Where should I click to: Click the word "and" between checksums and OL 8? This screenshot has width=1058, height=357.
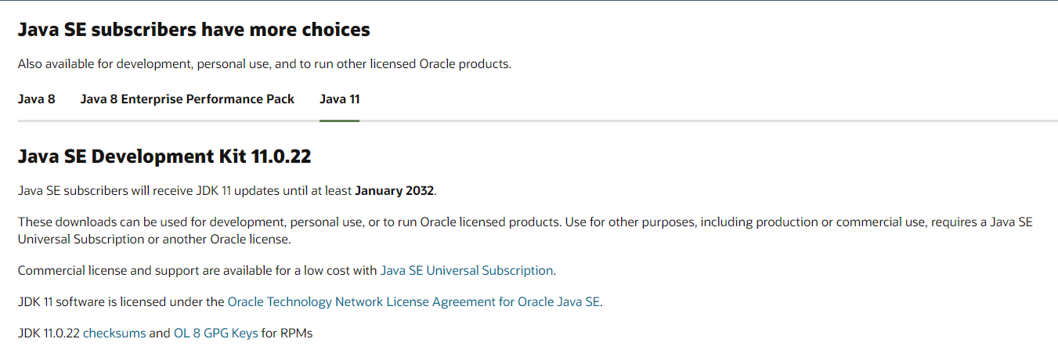[159, 334]
